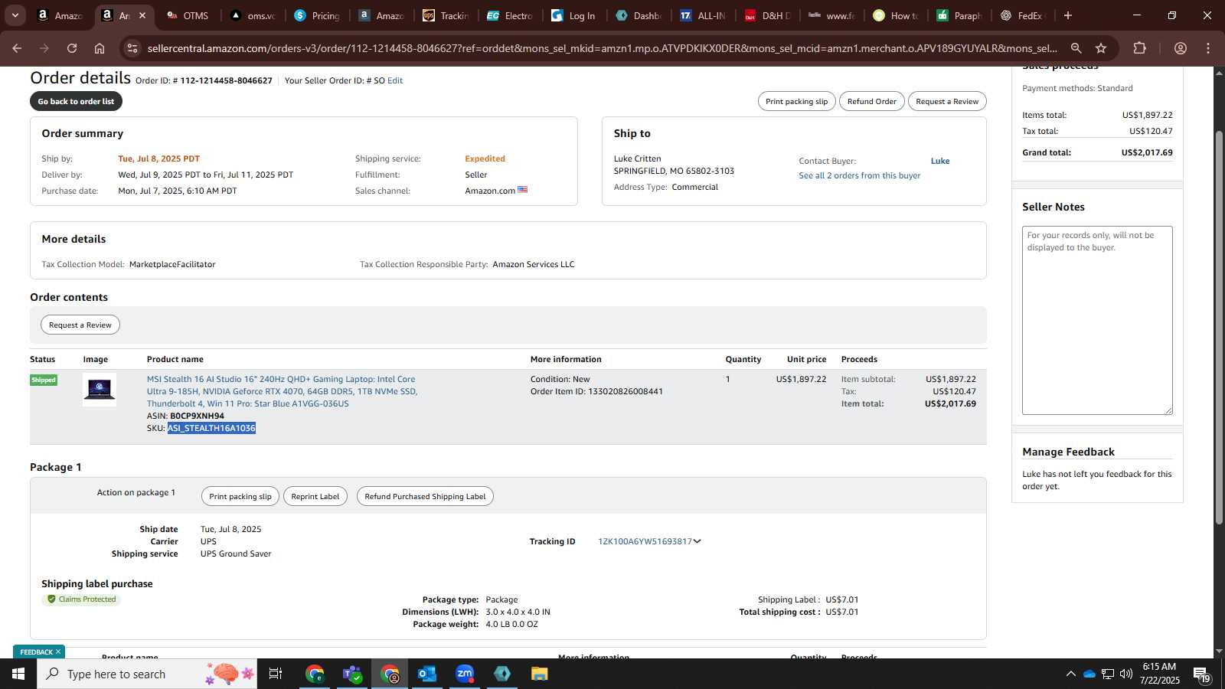The image size is (1225, 689).
Task: Switch to the Log In tab
Action: (574, 15)
